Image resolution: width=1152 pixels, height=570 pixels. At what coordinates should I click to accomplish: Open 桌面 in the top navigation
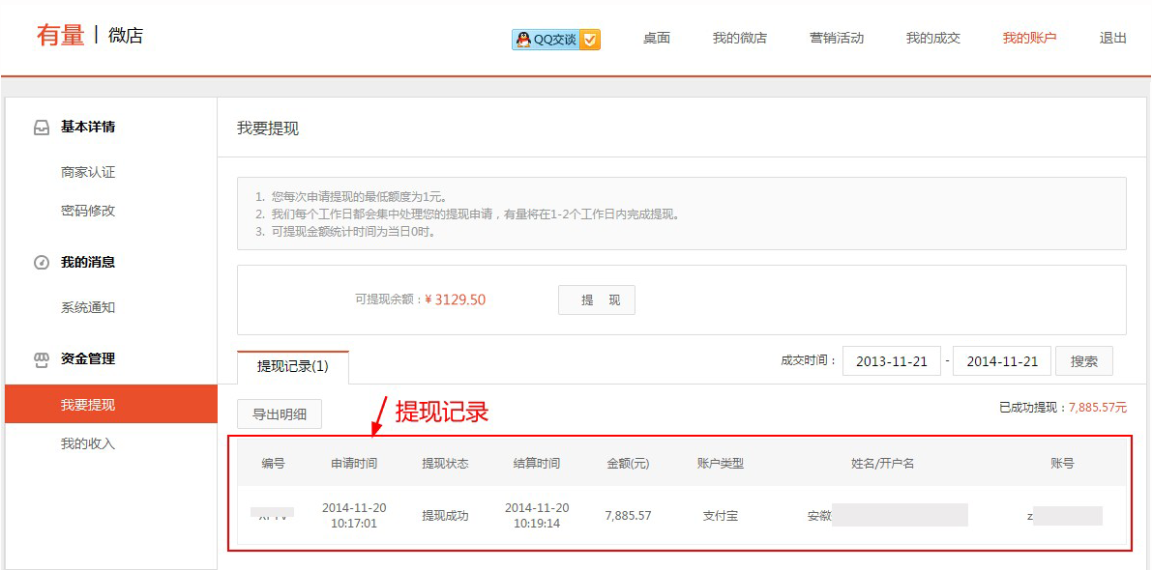657,38
